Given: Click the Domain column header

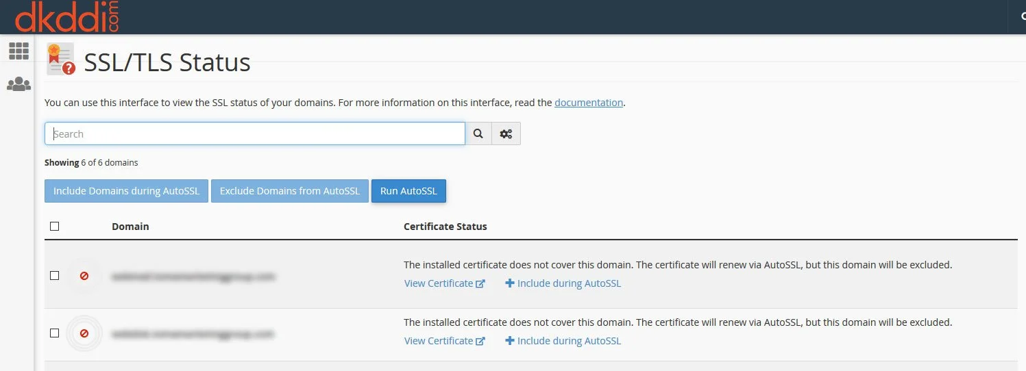Looking at the screenshot, I should [x=130, y=227].
